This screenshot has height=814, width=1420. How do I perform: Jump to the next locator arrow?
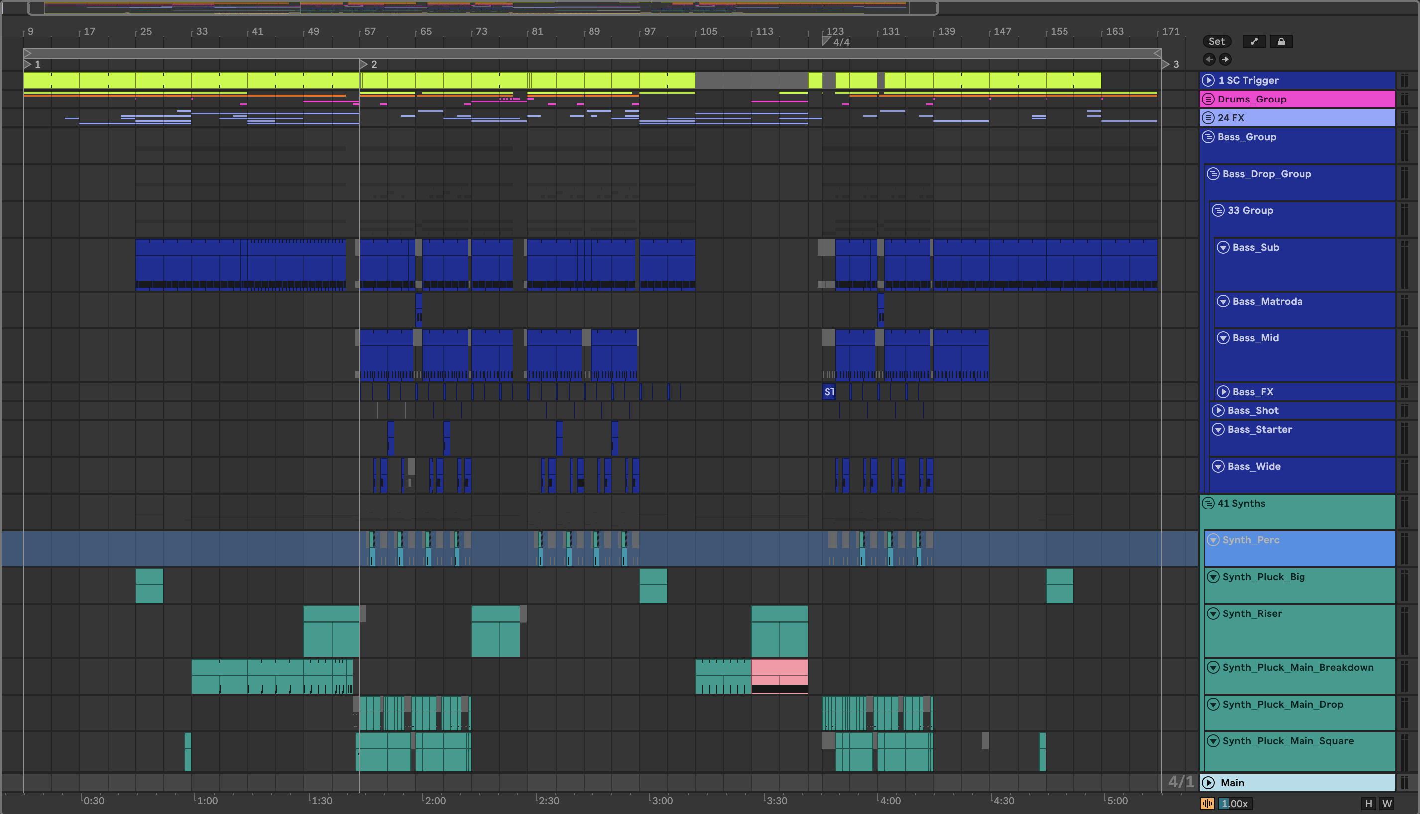(x=1225, y=59)
